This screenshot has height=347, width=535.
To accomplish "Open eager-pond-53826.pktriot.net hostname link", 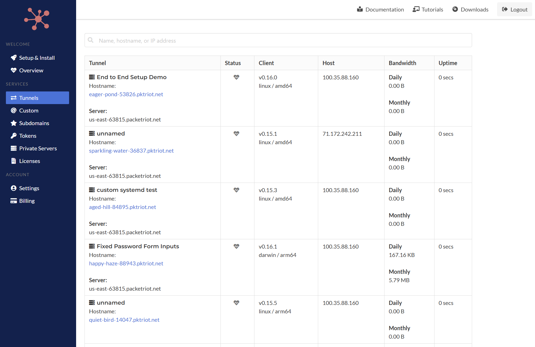I will click(126, 94).
